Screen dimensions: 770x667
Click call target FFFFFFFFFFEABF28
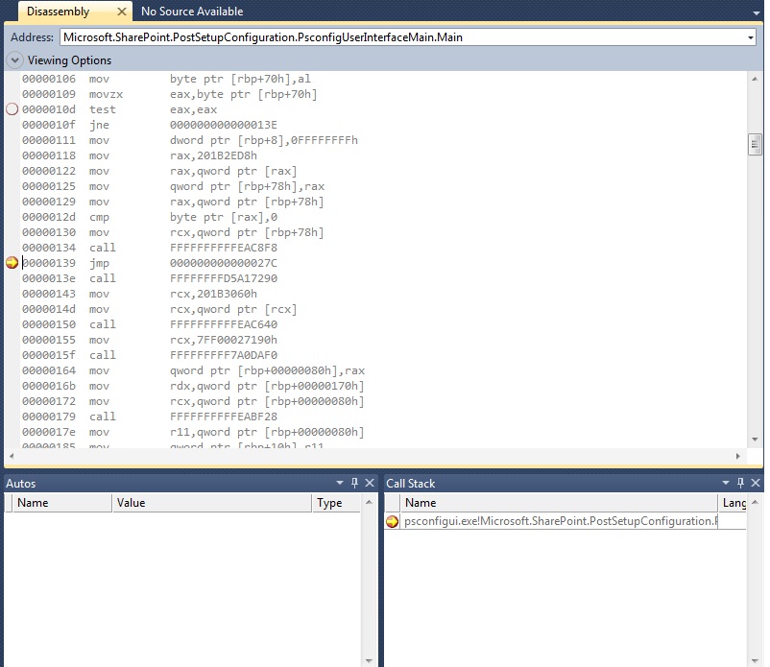coord(224,417)
